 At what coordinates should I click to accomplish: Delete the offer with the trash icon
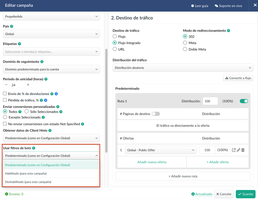(243, 150)
